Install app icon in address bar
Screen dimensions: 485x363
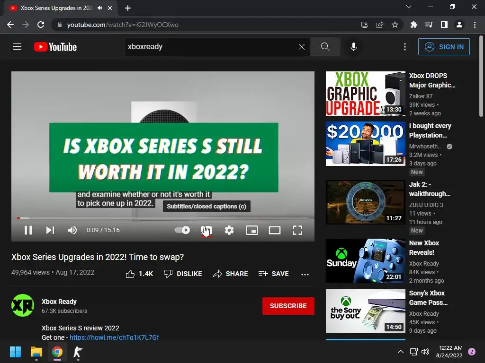364,25
